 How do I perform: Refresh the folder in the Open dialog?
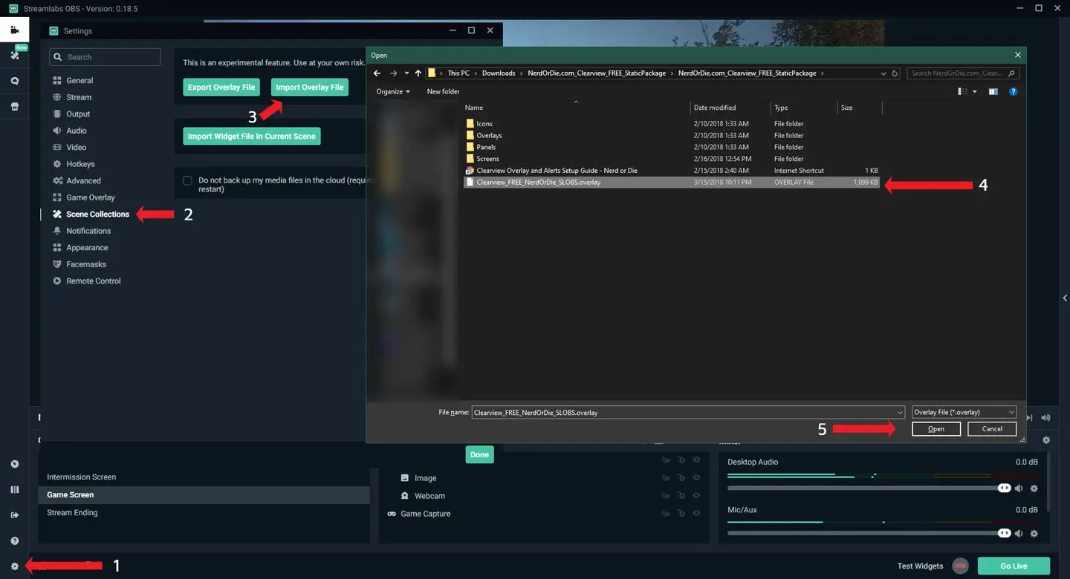click(895, 73)
